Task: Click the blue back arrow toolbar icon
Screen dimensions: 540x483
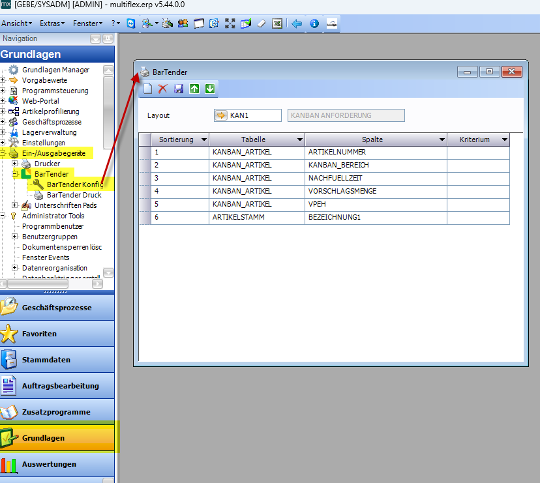Action: coord(297,23)
